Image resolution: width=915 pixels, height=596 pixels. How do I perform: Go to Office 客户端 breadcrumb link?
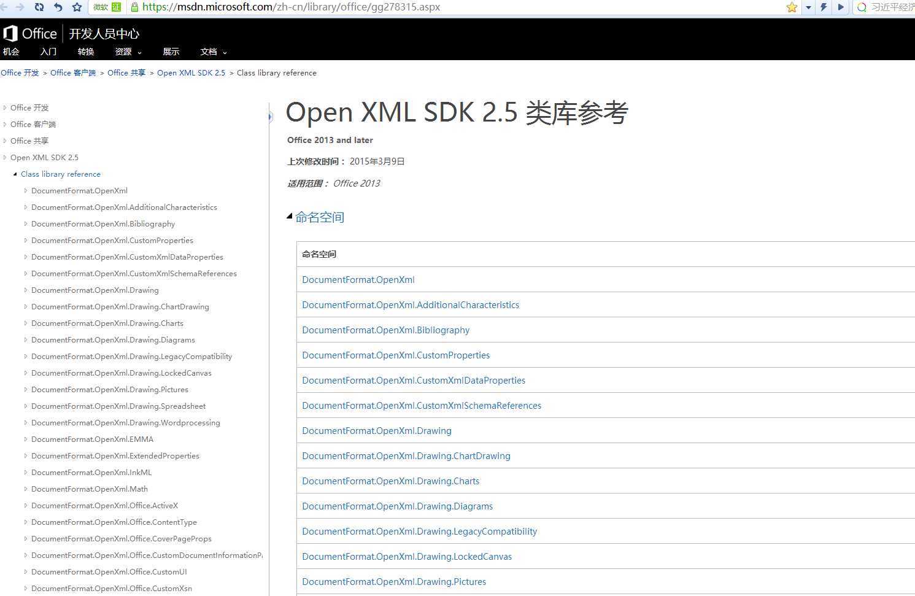73,72
